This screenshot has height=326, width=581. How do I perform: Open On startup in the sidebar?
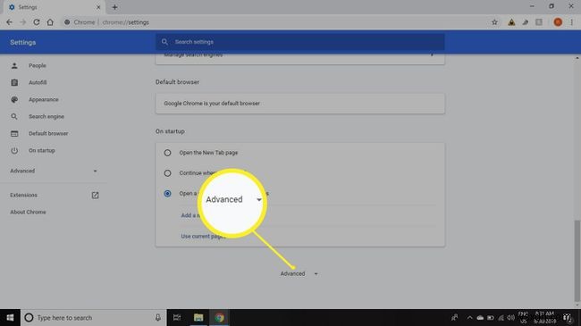point(42,150)
